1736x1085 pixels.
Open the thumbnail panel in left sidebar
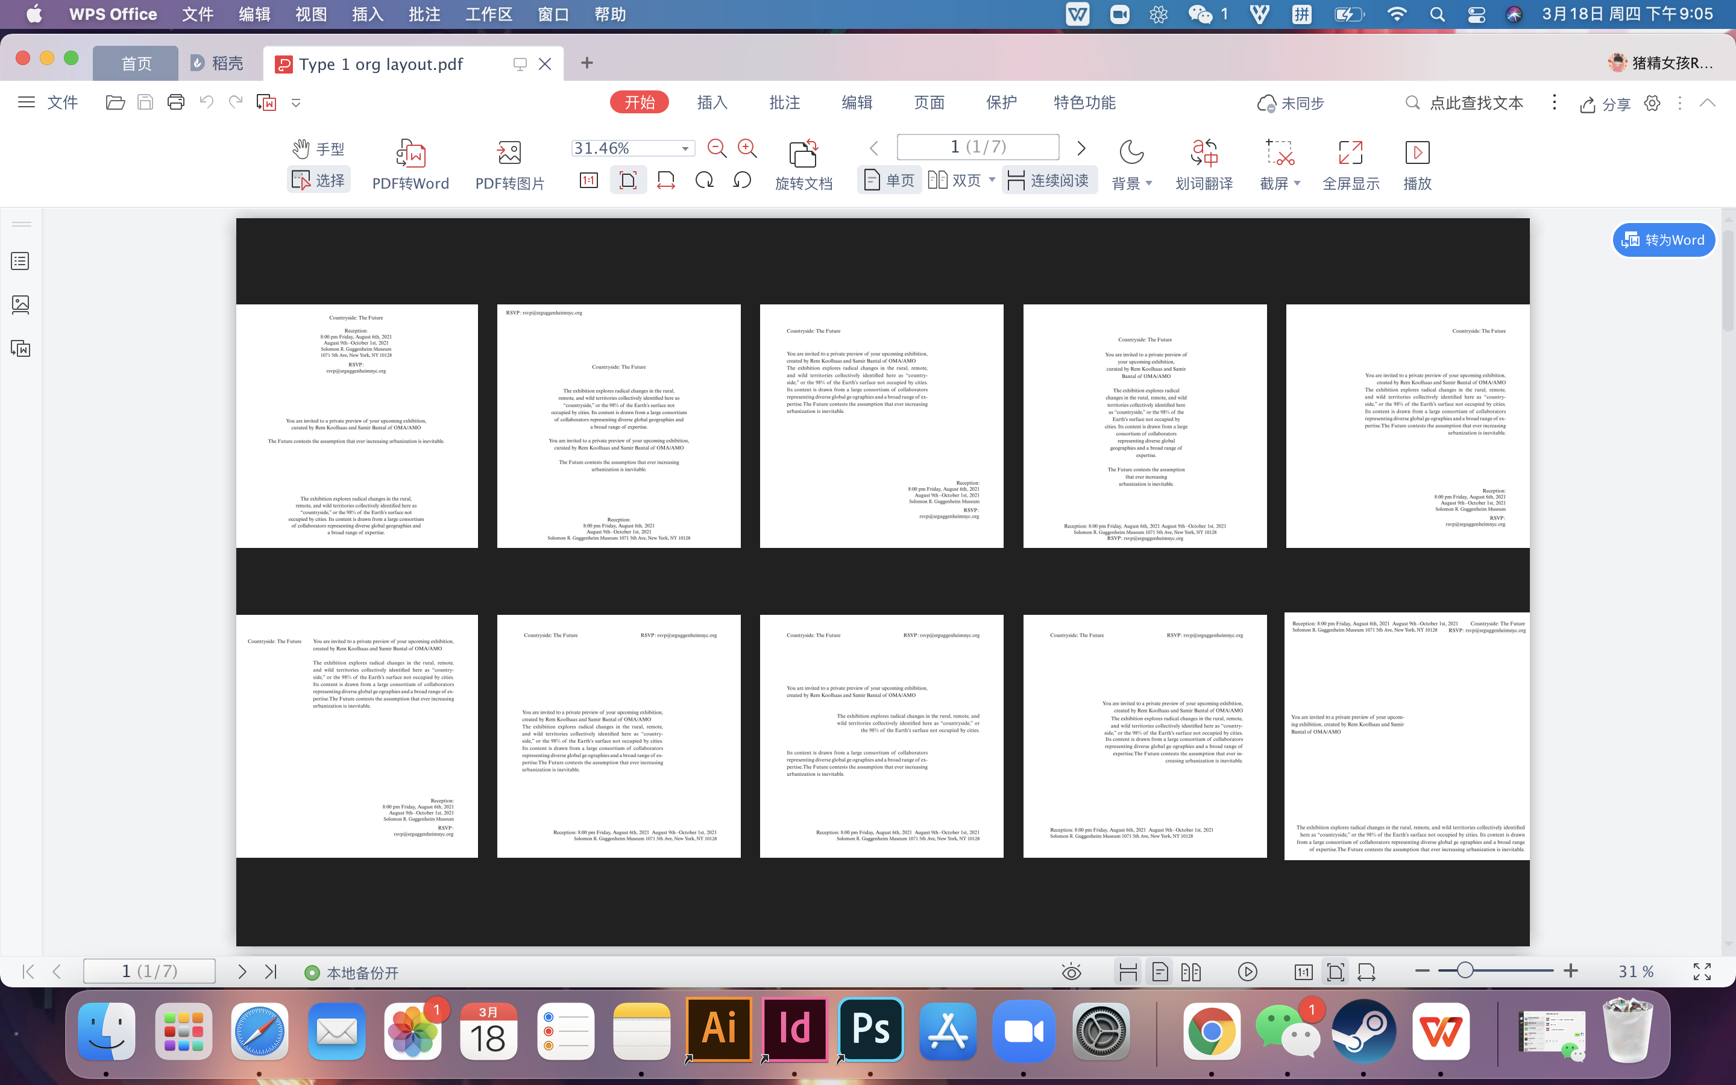pyautogui.click(x=21, y=305)
